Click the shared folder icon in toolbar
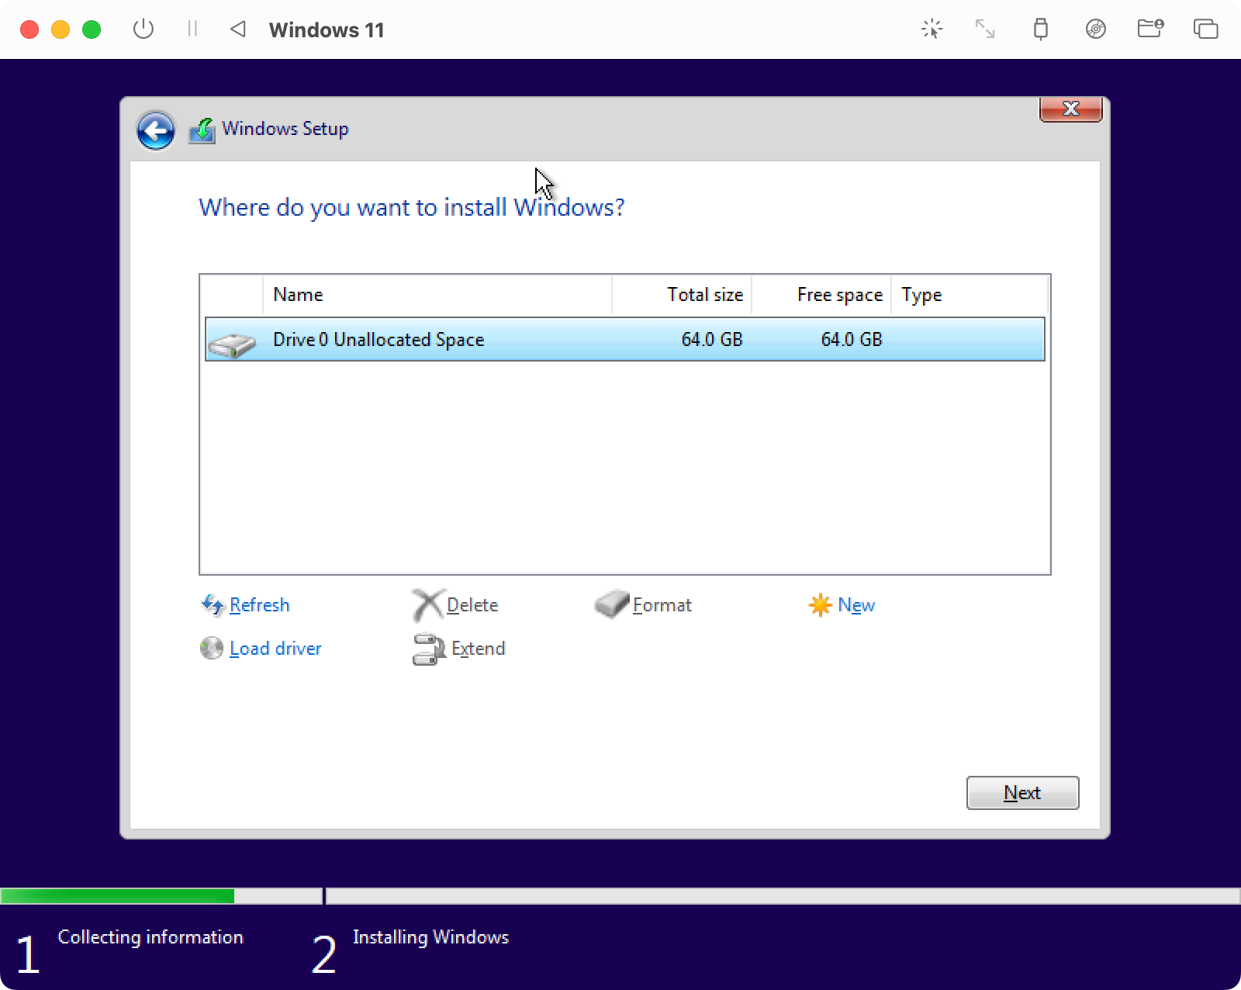 tap(1149, 29)
